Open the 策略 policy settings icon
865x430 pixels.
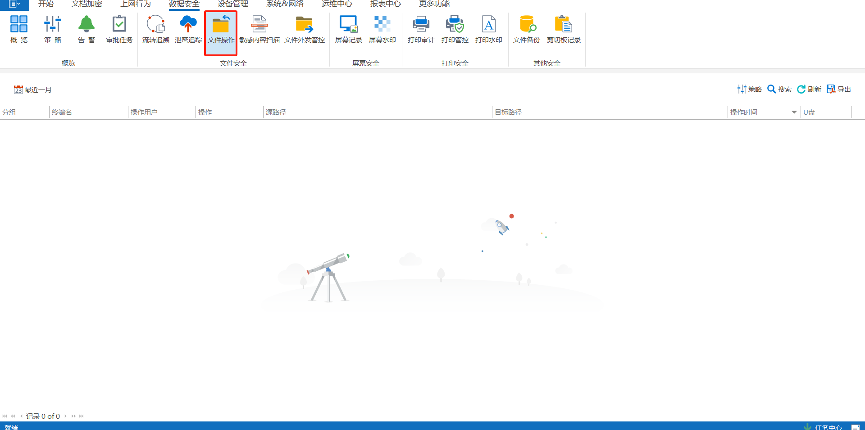[53, 29]
